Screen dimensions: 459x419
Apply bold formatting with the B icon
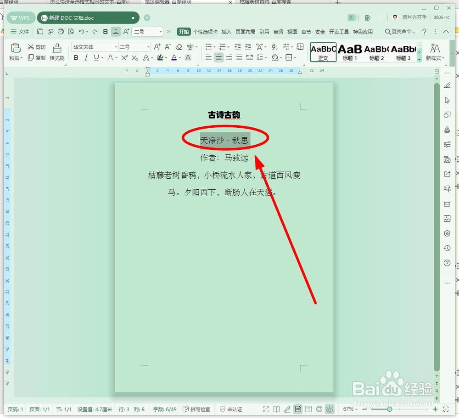(76, 58)
